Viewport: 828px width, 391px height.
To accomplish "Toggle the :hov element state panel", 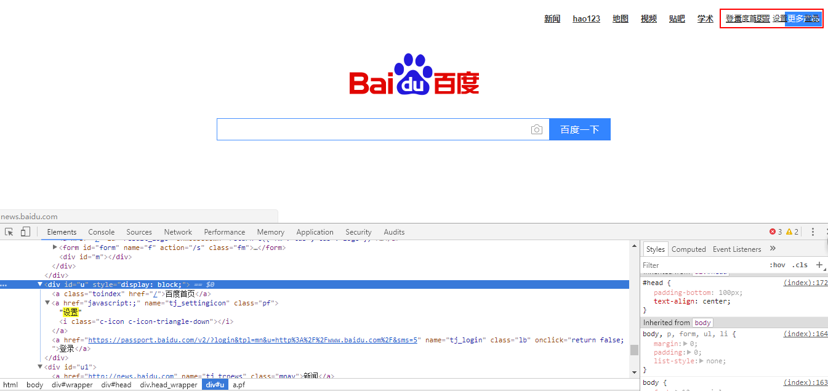I will coord(778,265).
